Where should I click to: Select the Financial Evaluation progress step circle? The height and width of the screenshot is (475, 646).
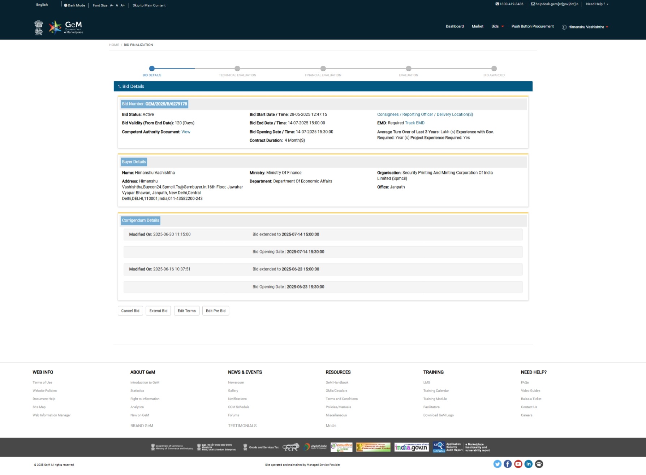tap(323, 68)
